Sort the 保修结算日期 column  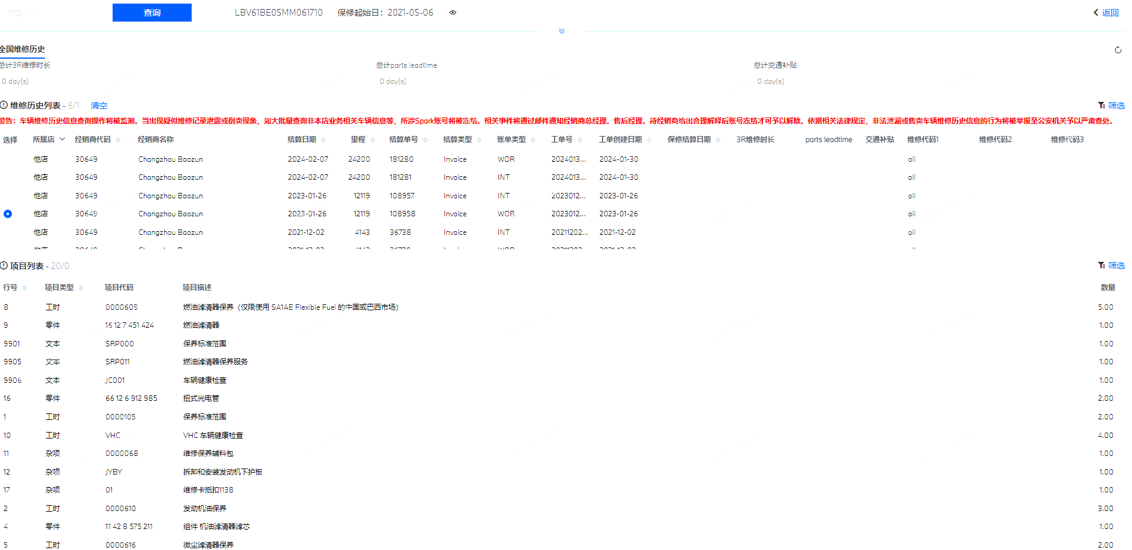coord(718,140)
